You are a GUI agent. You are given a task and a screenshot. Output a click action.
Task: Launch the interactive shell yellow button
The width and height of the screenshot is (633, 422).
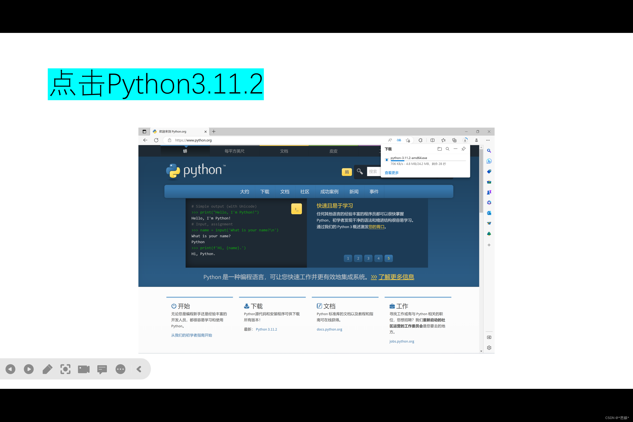[296, 209]
